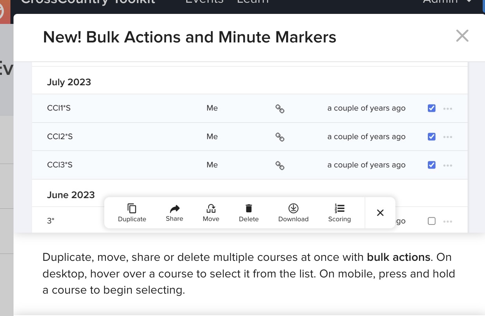This screenshot has height=316, width=485.
Task: Open the Scoring bulk action
Action: click(x=339, y=213)
